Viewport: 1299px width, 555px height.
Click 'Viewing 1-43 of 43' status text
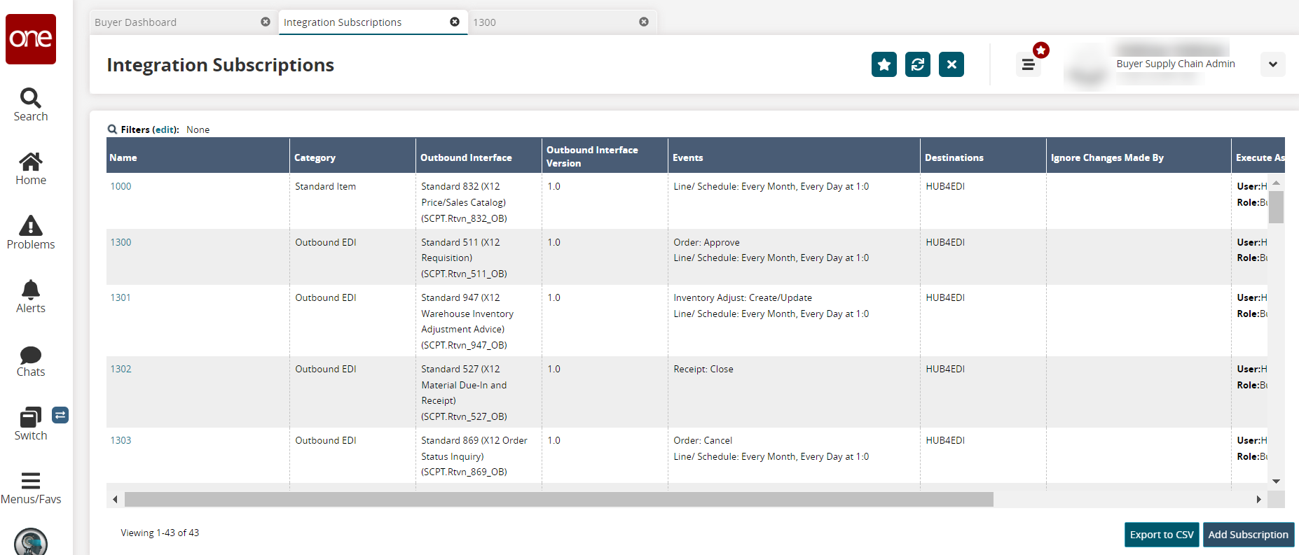[160, 533]
